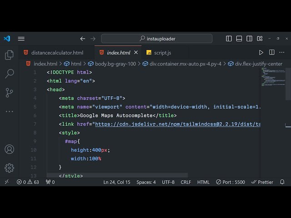
Task: Click the Port : 5500 Live Server button
Action: click(x=231, y=182)
